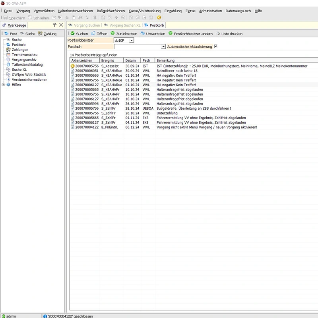Click the Umverteilen arrows icon
The height and width of the screenshot is (318, 318).
143,34
